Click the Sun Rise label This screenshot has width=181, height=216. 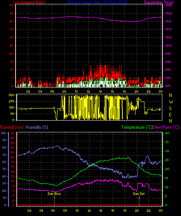click(x=54, y=194)
